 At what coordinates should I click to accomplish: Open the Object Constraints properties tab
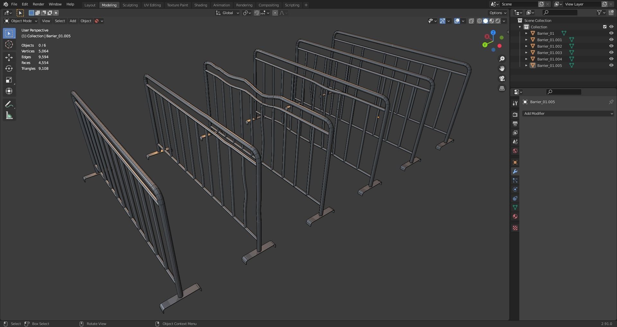515,198
